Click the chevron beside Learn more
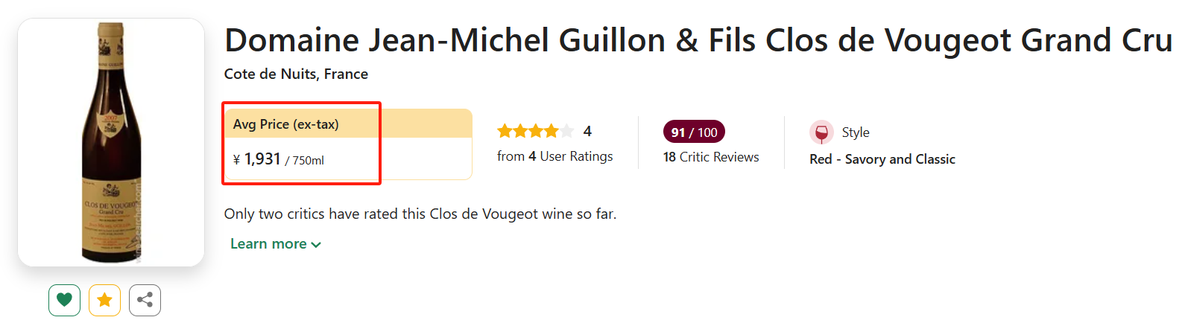 (x=316, y=245)
